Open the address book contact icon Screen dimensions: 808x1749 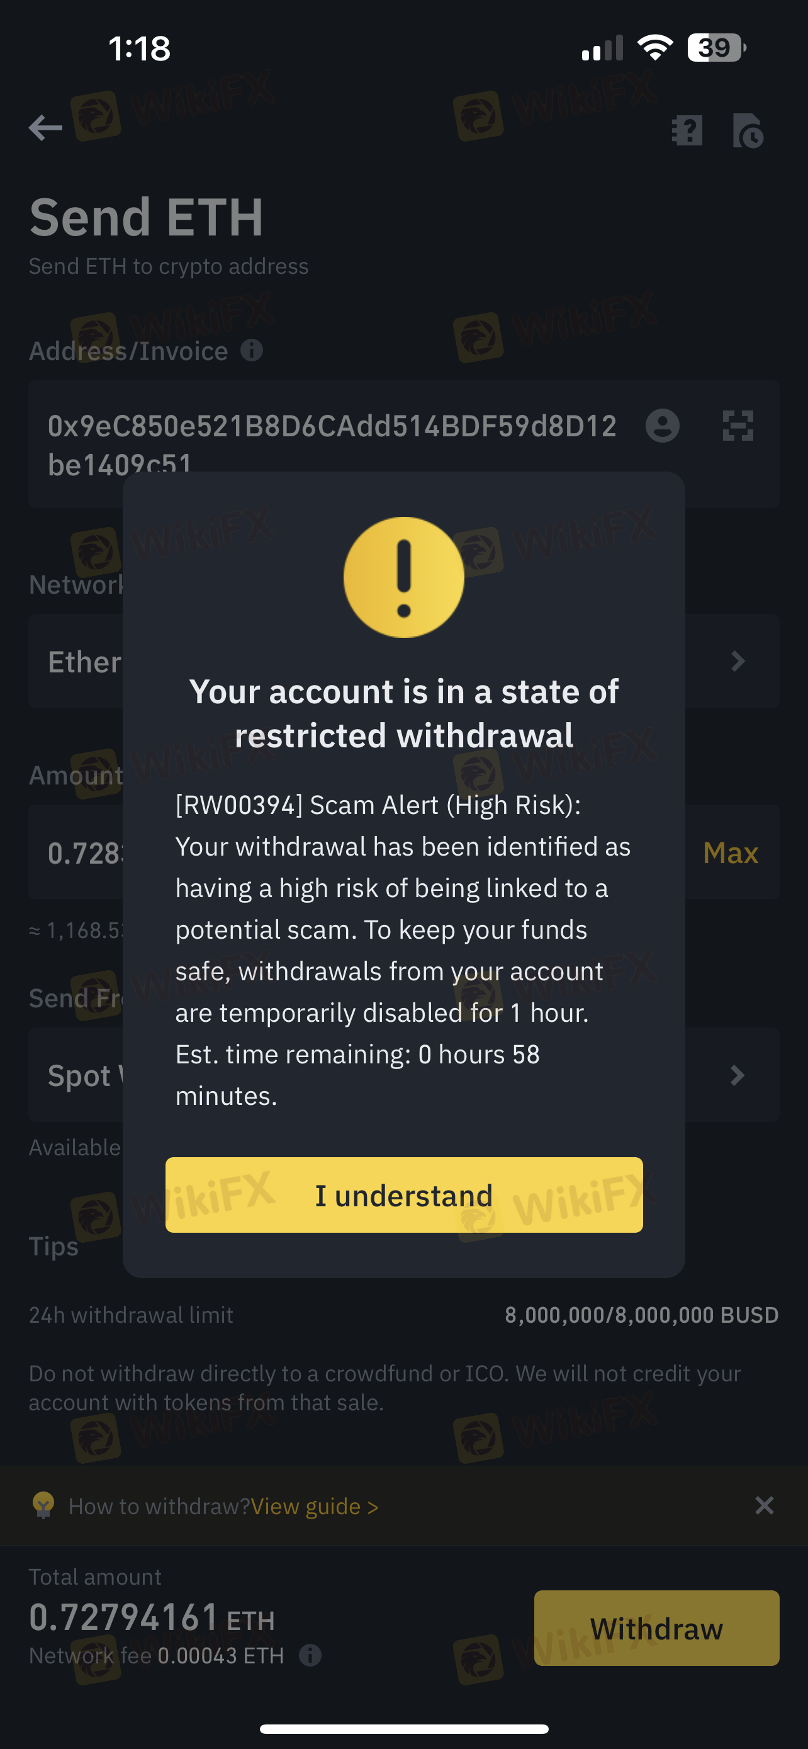662,426
